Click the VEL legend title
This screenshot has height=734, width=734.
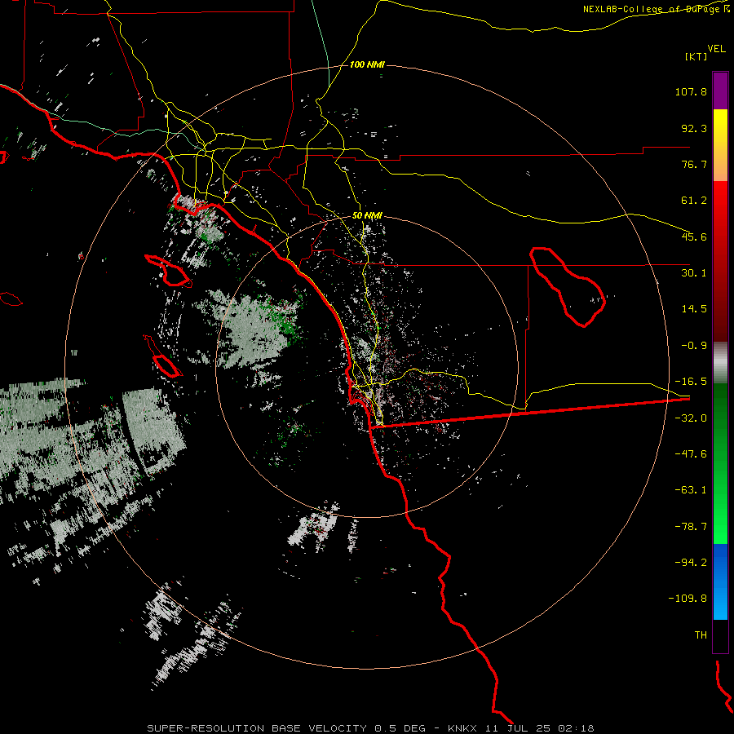tap(716, 49)
